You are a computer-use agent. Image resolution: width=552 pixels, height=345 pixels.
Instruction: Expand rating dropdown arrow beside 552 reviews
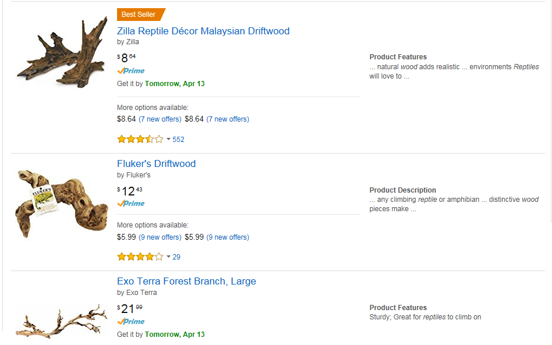(168, 139)
